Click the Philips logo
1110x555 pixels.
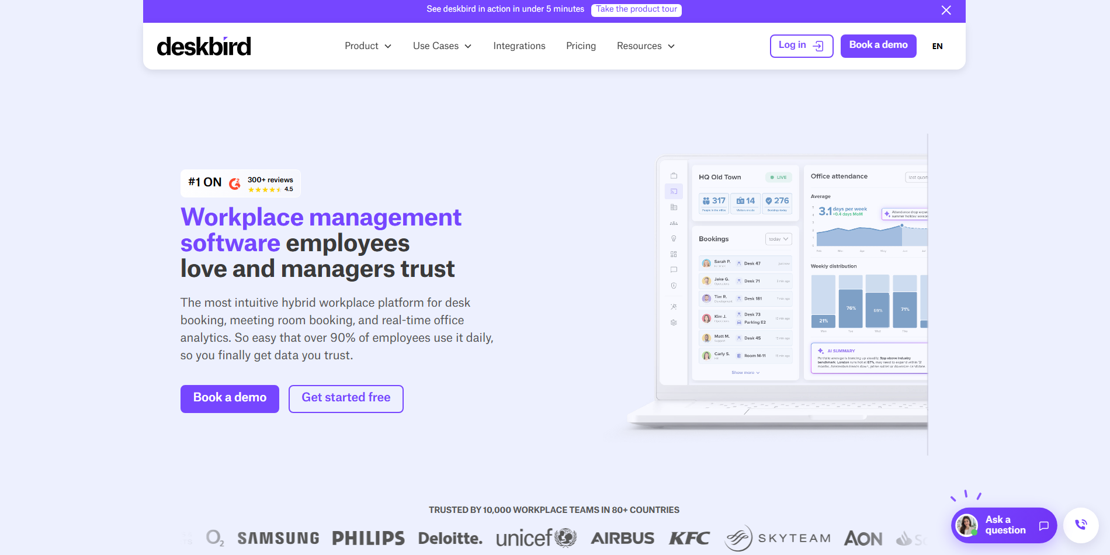coord(368,538)
